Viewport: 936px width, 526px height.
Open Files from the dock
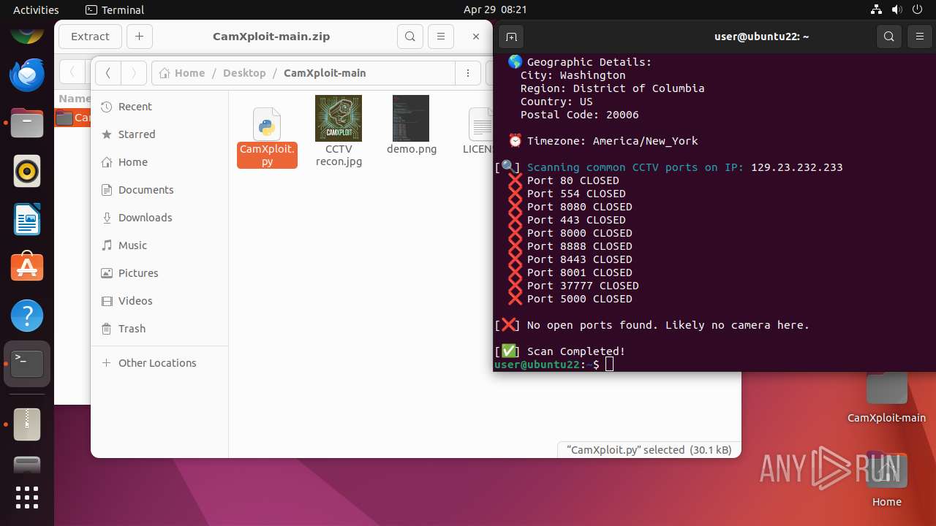tap(27, 123)
